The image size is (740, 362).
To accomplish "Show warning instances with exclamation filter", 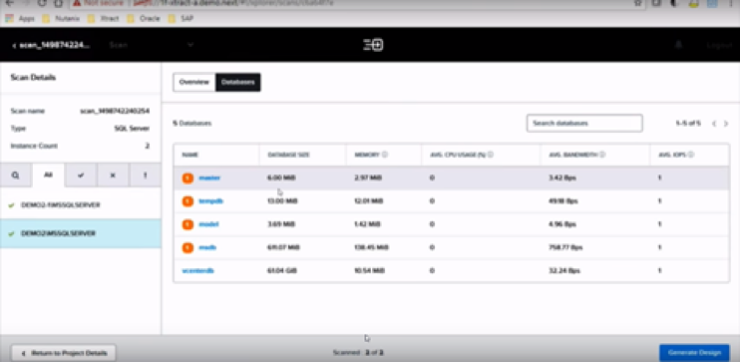I will pos(145,176).
